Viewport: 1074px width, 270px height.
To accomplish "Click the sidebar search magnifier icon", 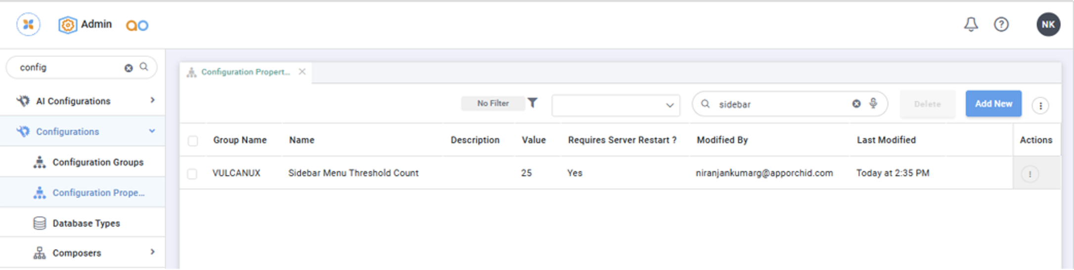I will (144, 67).
